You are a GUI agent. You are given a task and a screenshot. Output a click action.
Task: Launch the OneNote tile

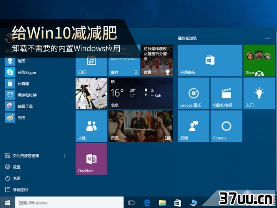click(x=91, y=159)
